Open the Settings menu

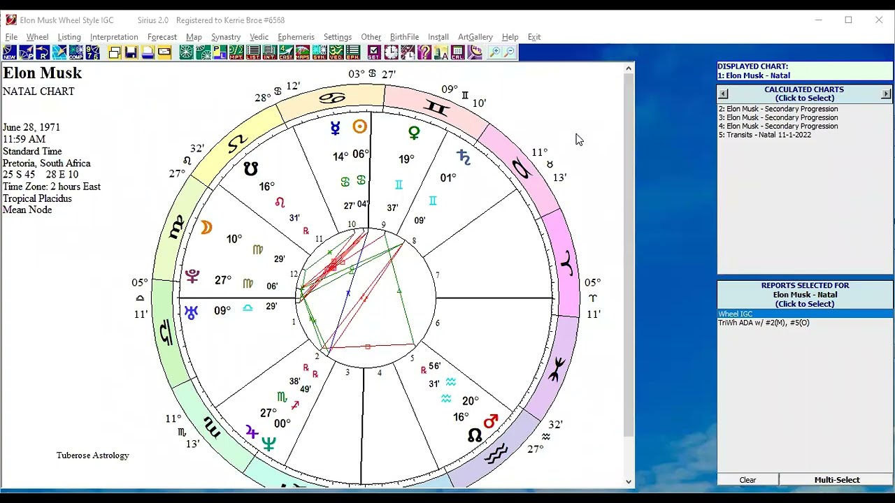point(337,37)
